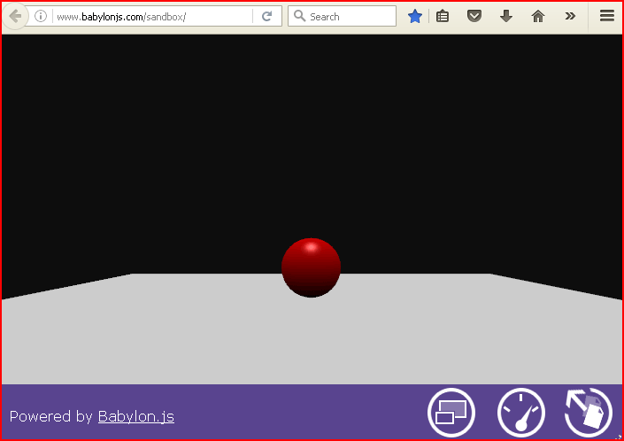Viewport: 624px width, 441px height.
Task: Save page to Pocket
Action: [474, 16]
